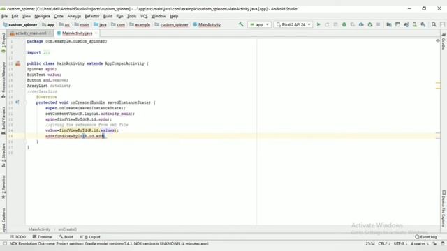The width and height of the screenshot is (447, 251).
Task: Toggle the Device File Explorer panel
Action: [444, 208]
